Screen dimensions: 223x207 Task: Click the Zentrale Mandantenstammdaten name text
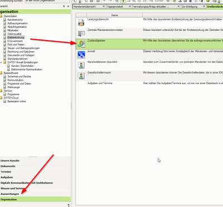click(105, 30)
